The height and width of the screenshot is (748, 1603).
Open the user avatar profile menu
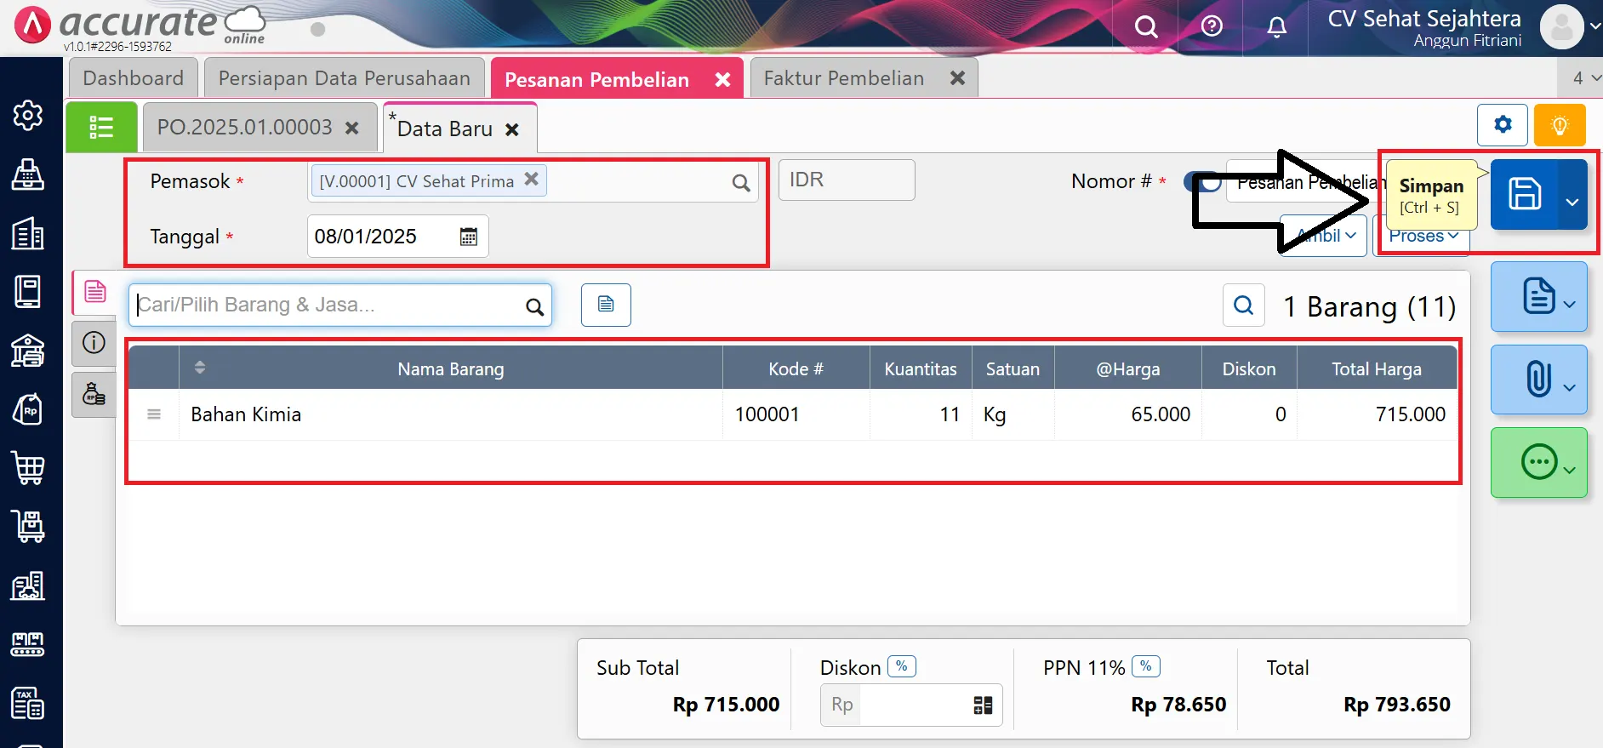coord(1562,27)
